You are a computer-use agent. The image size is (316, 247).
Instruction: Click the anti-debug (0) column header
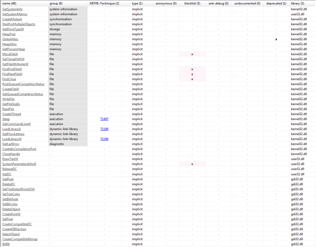219,4
